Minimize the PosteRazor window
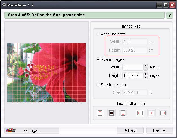The width and height of the screenshot is (177, 138). point(159,5)
